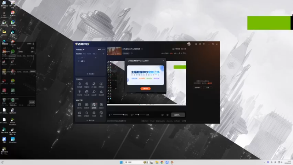Viewport: 293px width, 165px height.
Task: Click the bell broadcast reminder icon
Action: [173, 49]
